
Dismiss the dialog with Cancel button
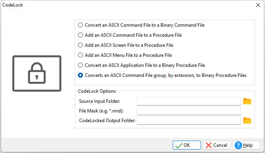point(216,145)
